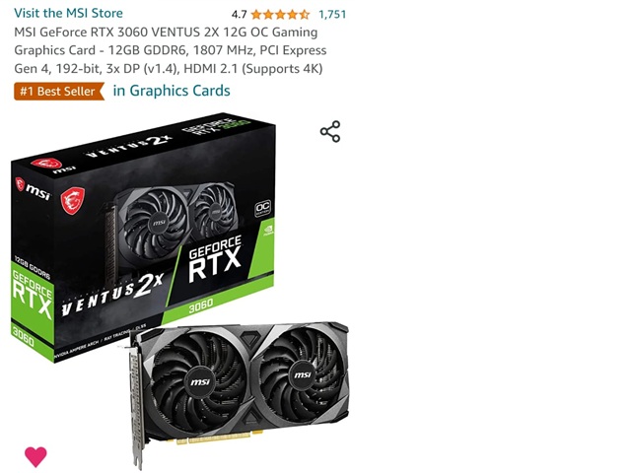Click the VENTUS 2X text on the box front
The height and width of the screenshot is (473, 631).
click(x=112, y=296)
